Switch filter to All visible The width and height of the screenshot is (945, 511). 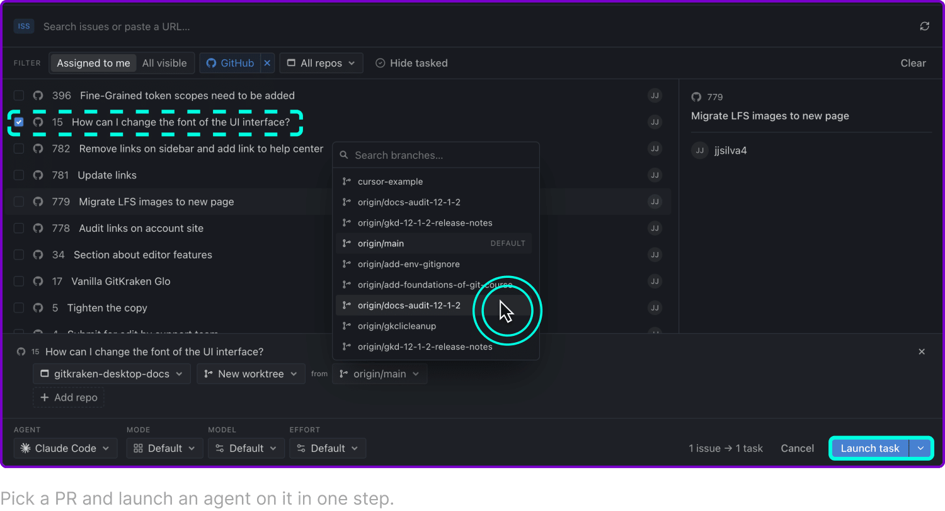coord(164,63)
